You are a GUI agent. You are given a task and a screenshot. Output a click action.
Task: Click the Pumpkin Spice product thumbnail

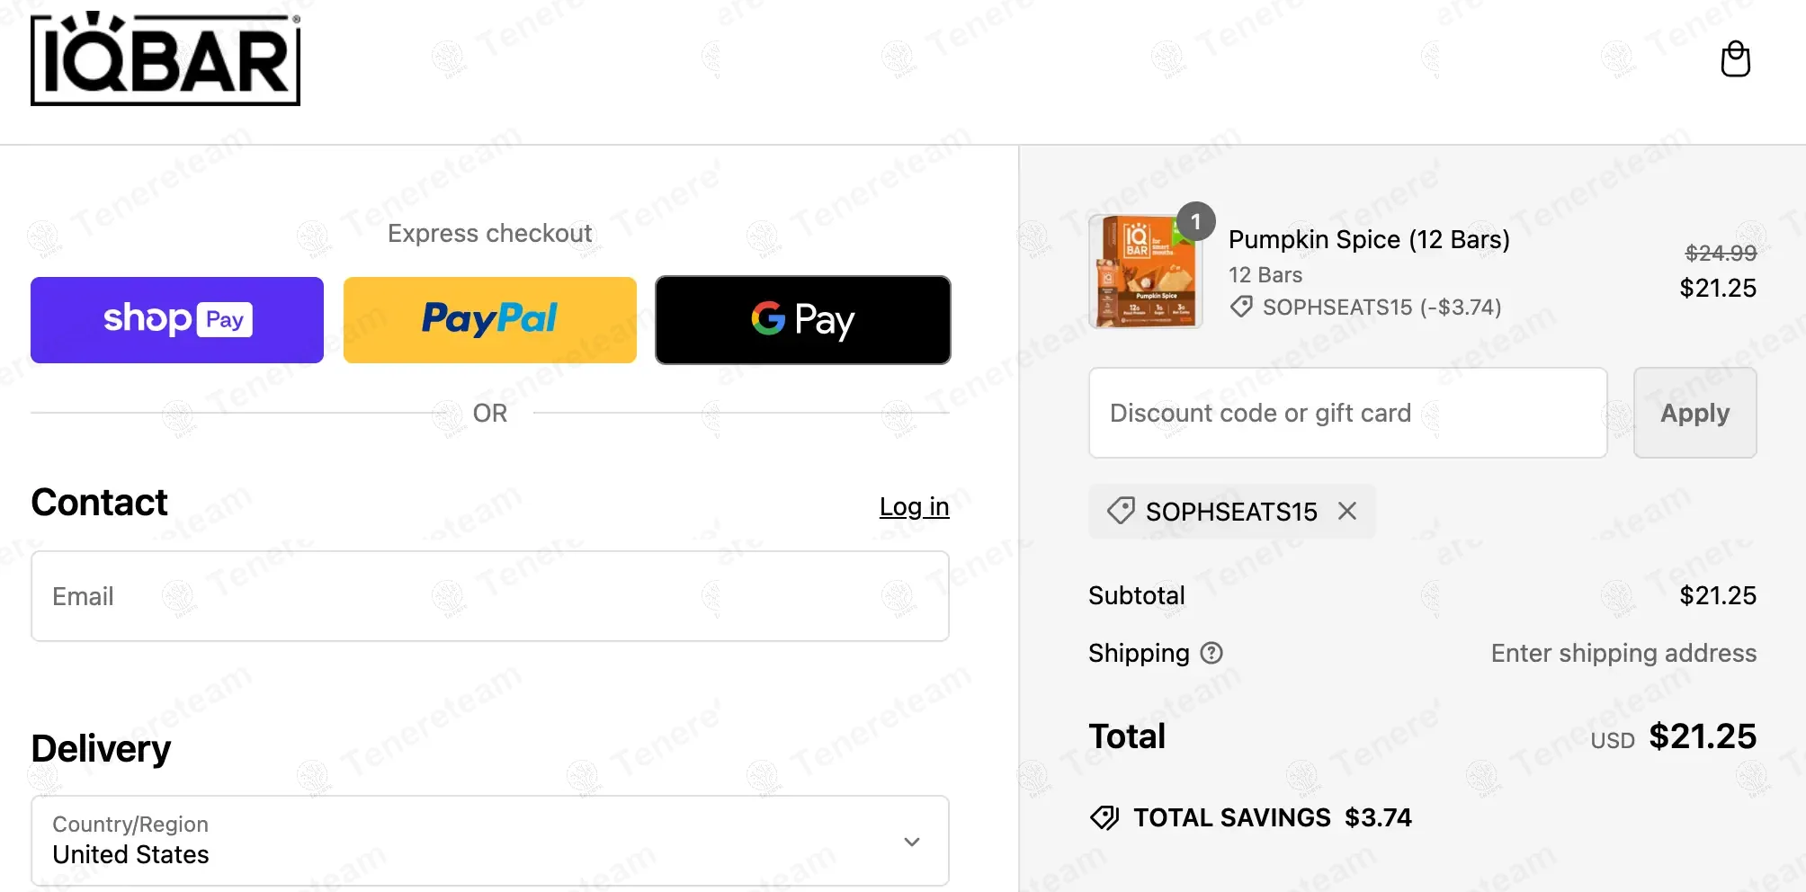1145,272
